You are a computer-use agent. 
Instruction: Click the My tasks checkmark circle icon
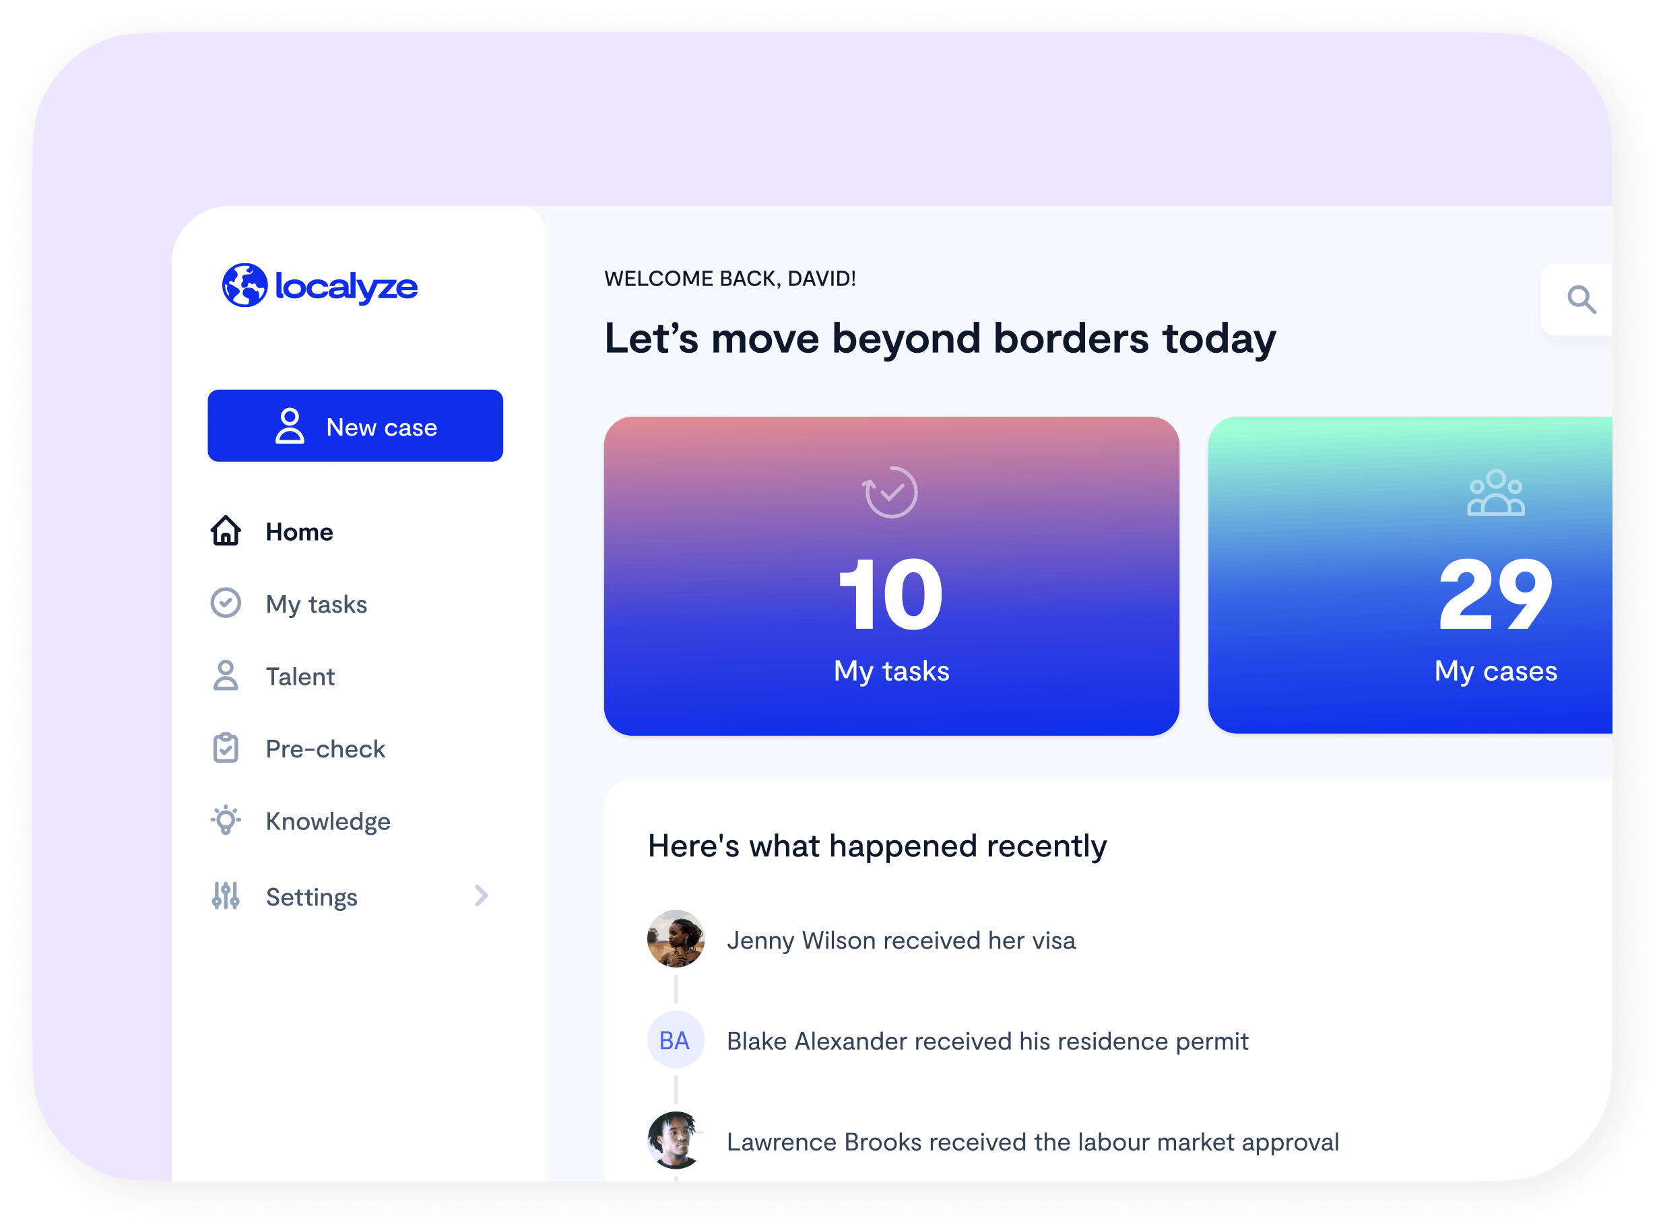pos(225,603)
